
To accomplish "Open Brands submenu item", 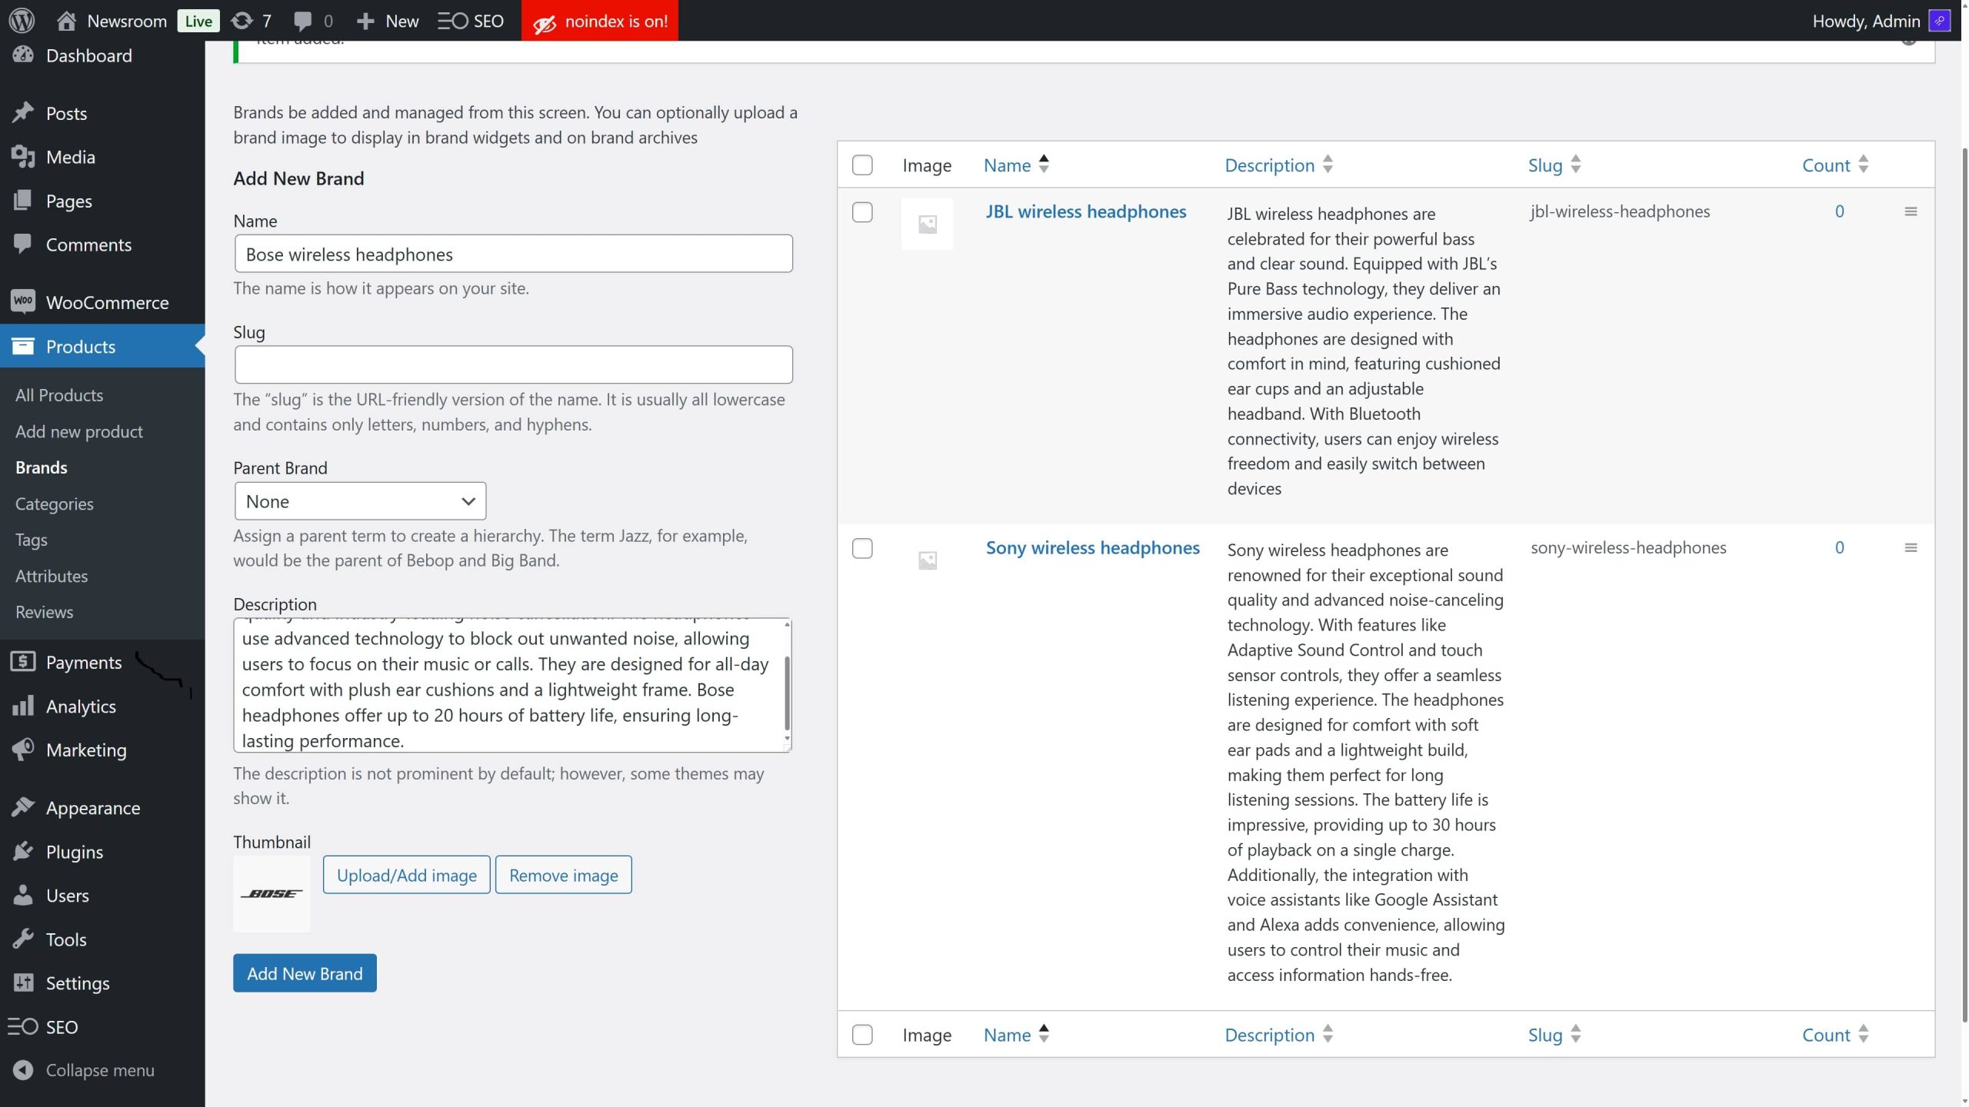I will click(42, 467).
